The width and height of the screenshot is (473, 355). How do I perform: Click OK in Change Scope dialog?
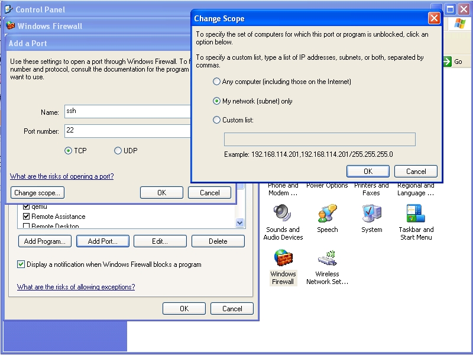tap(368, 172)
